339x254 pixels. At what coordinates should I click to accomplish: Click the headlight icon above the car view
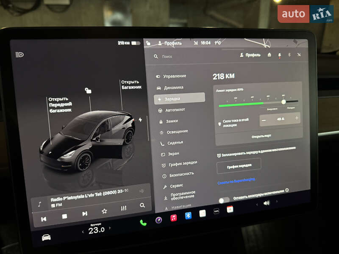(x=19, y=54)
